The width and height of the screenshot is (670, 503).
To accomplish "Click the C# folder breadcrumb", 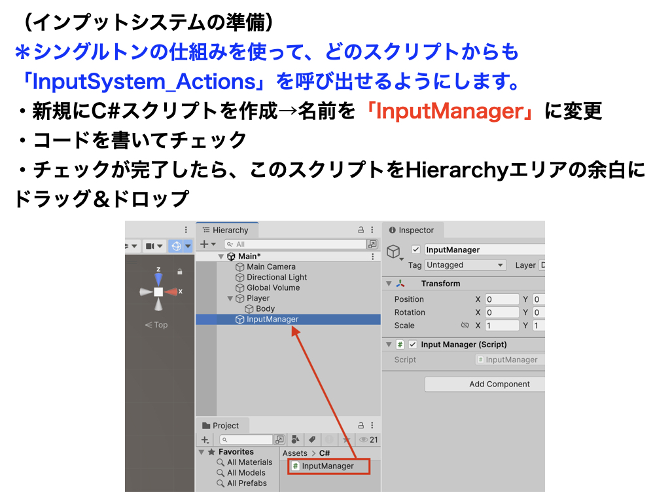I will tap(325, 453).
